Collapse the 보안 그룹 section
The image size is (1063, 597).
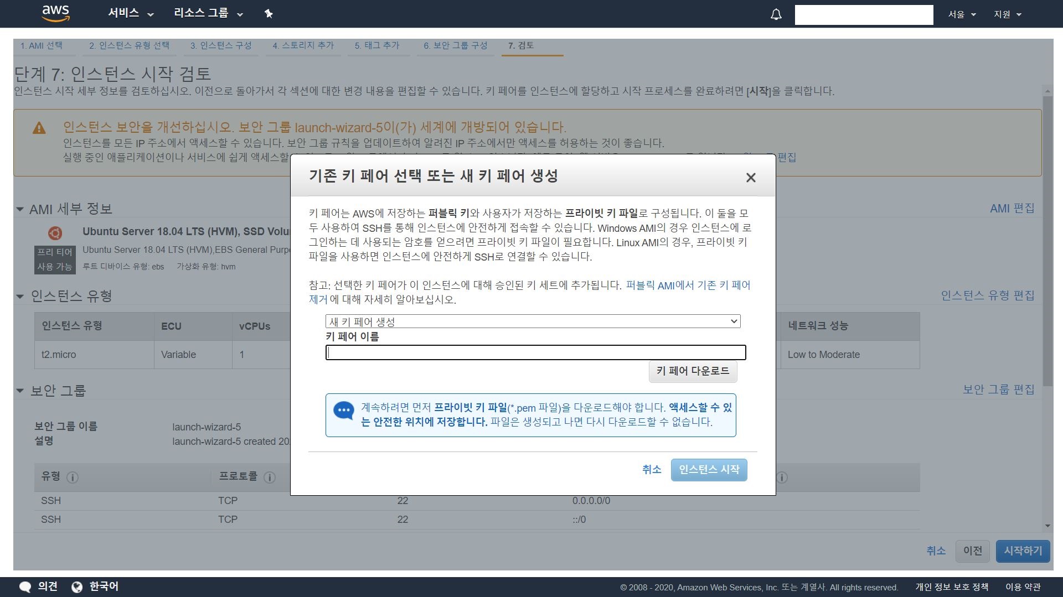(20, 391)
